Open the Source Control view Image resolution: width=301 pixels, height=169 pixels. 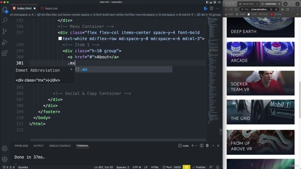click(x=5, y=31)
